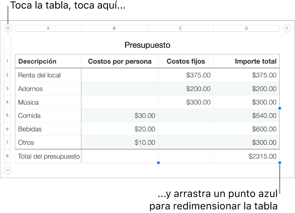This screenshot has height=213, width=295.
Task: Select column header D
Action: [247, 28]
